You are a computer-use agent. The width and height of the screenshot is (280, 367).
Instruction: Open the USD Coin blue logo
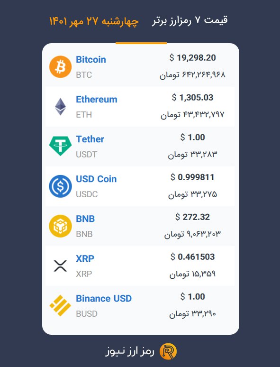60,186
